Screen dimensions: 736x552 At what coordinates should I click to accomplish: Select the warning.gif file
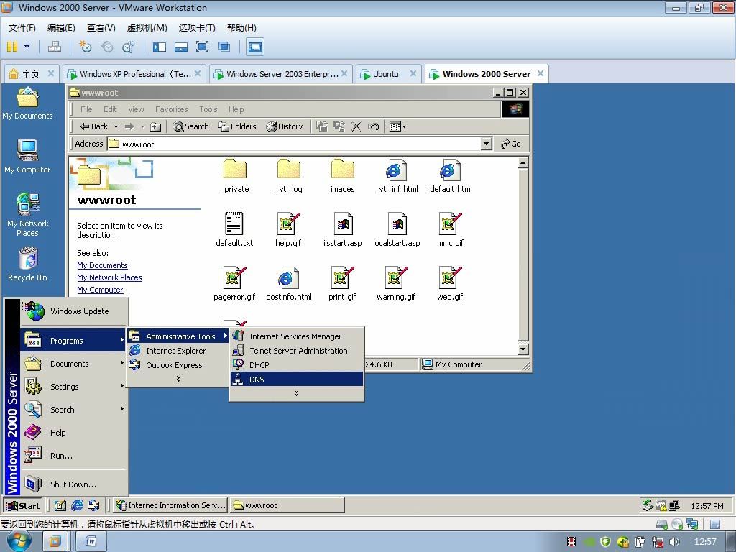click(396, 284)
